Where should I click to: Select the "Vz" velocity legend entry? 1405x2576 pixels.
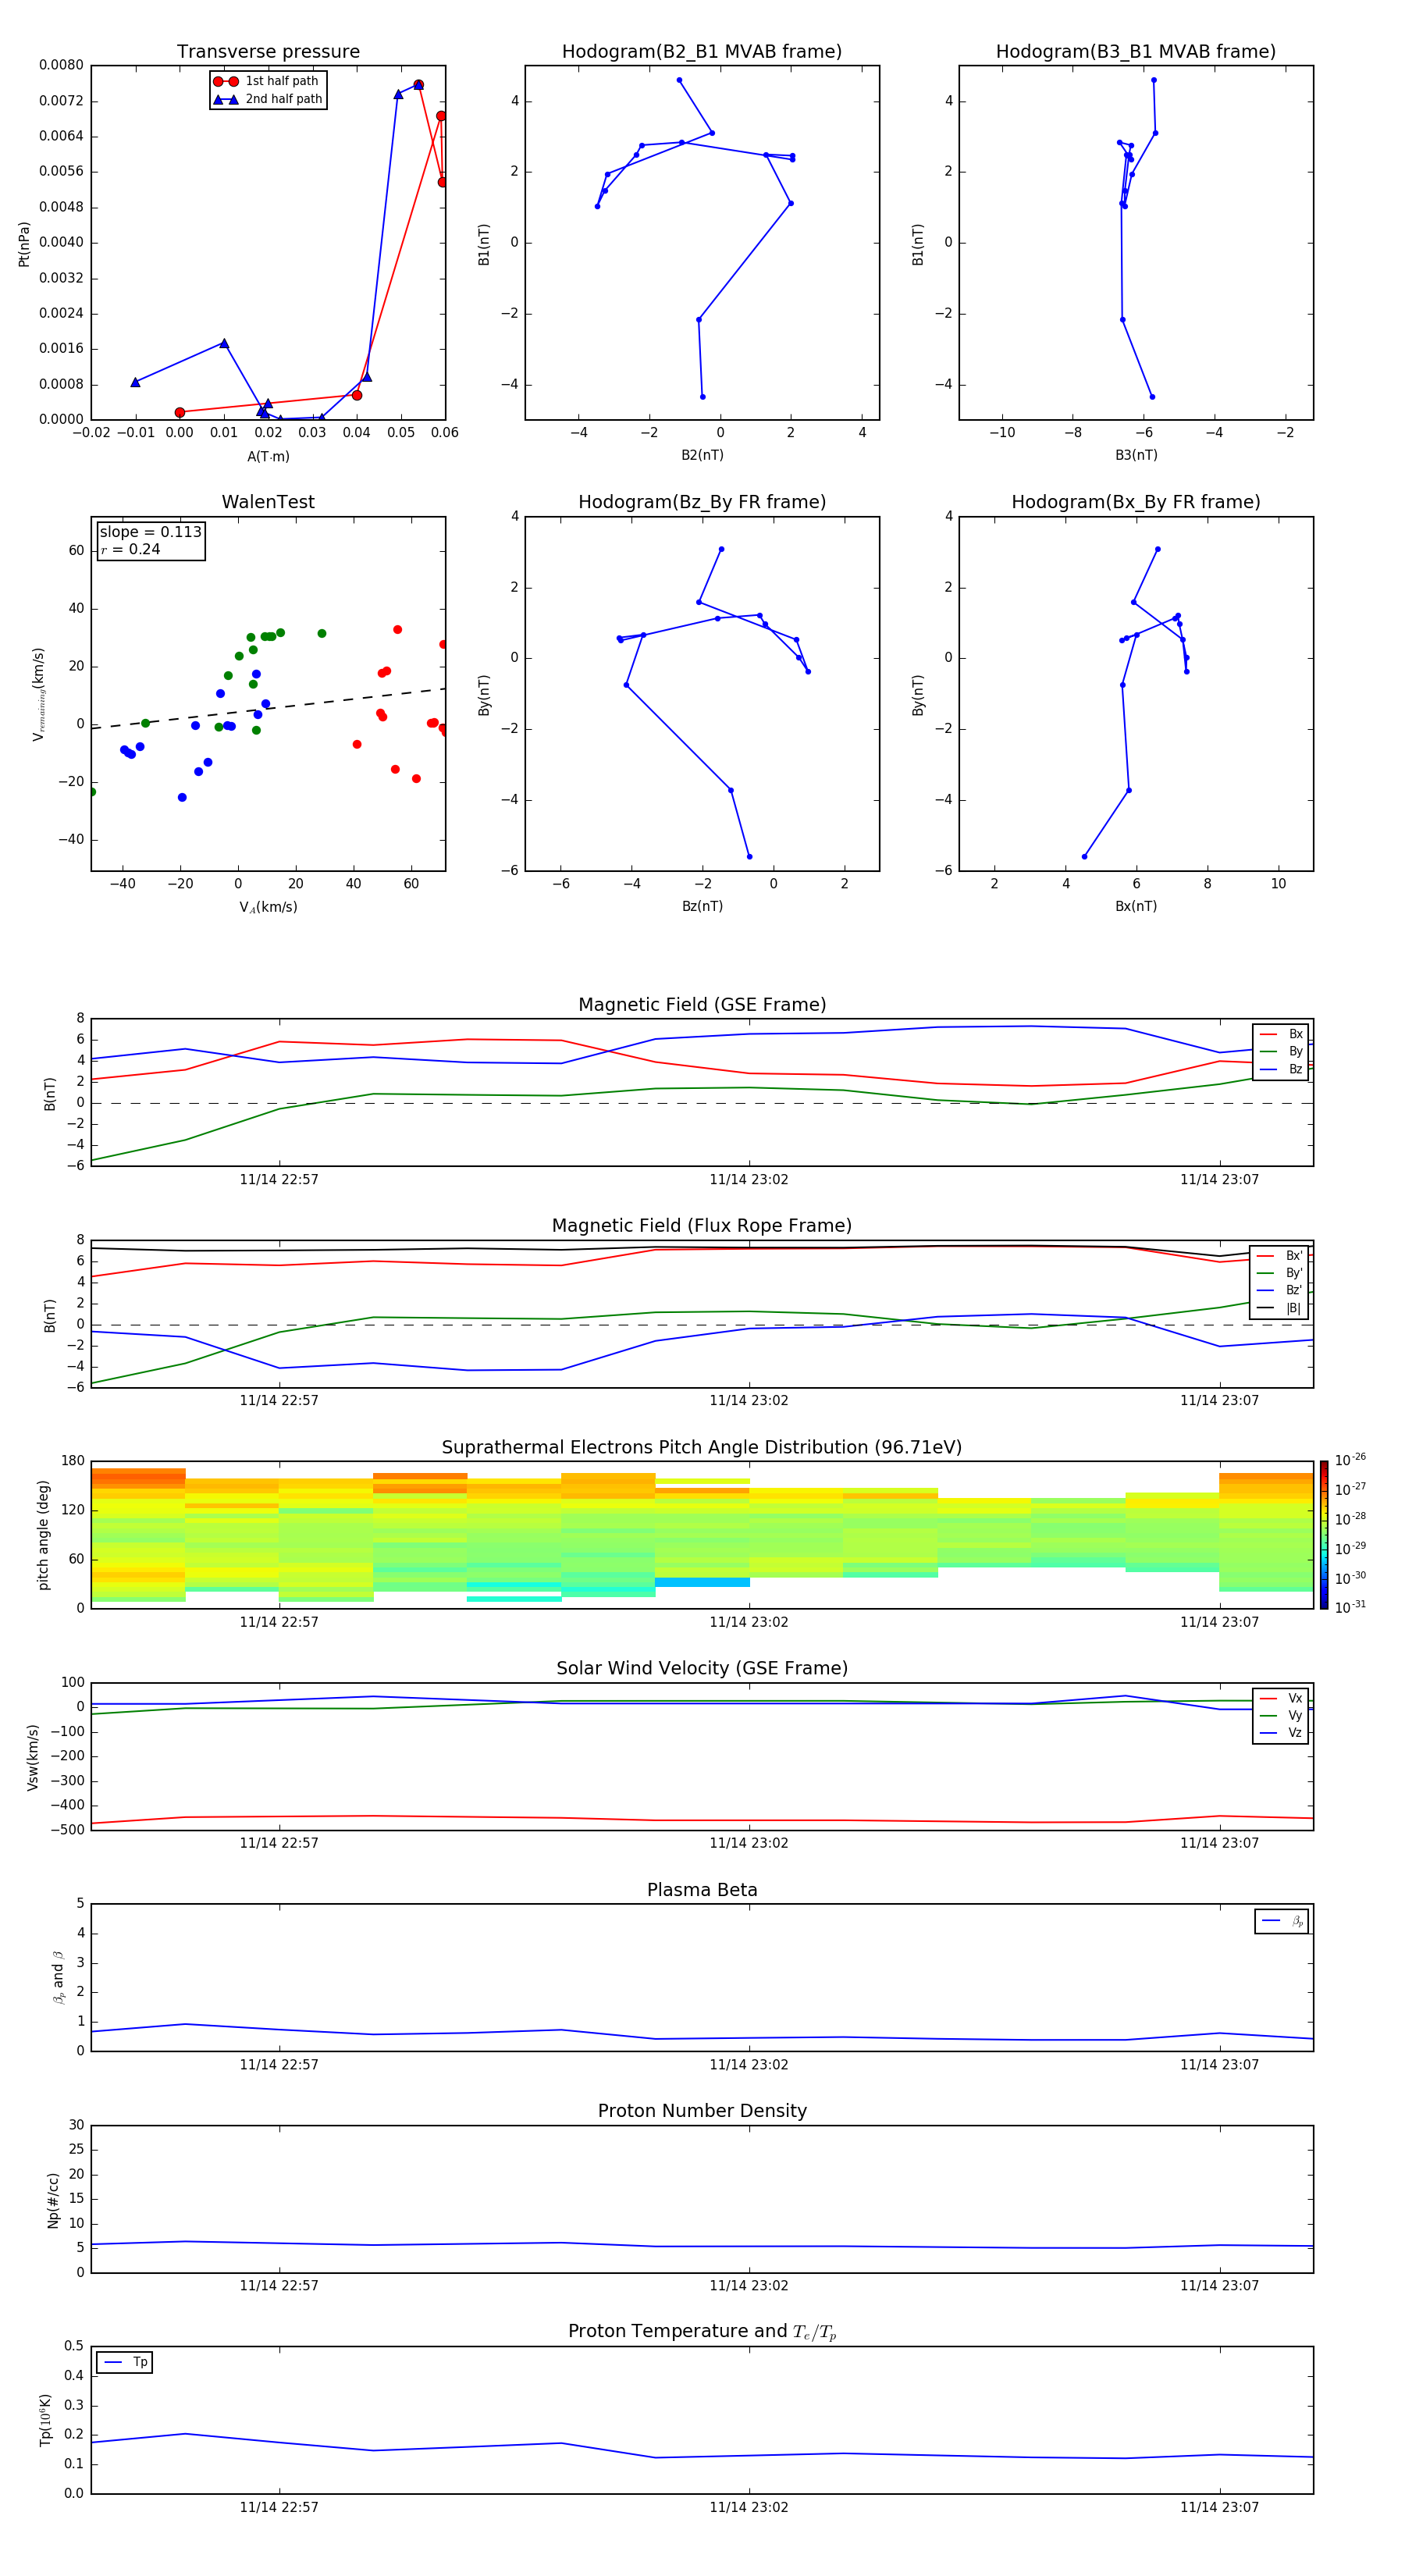click(1282, 1733)
